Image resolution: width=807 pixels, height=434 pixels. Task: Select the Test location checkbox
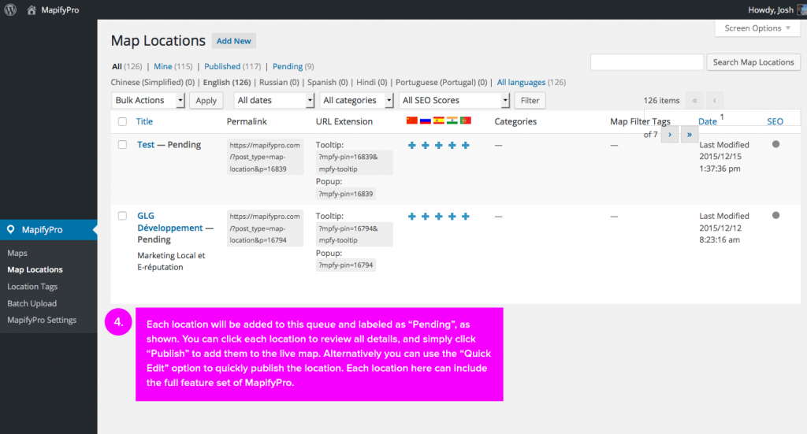click(x=122, y=145)
